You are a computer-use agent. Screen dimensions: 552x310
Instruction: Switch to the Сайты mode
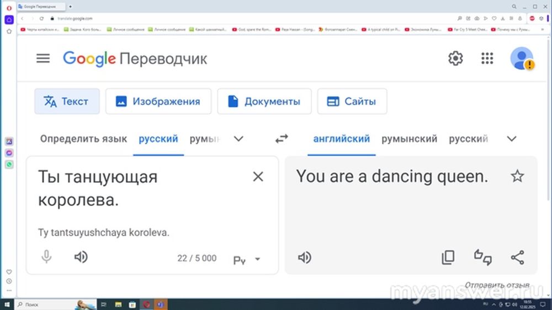pos(352,101)
